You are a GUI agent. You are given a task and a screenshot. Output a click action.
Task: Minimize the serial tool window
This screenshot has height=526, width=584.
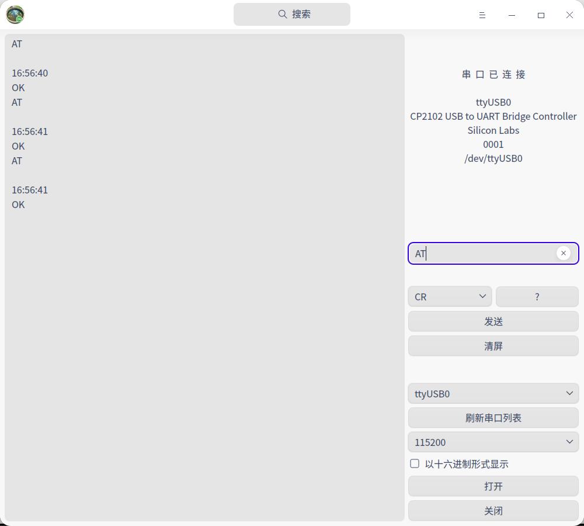point(512,15)
